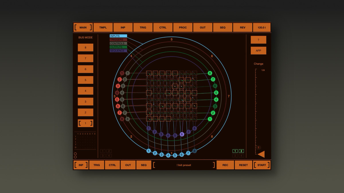Click purple sequence node 6
The height and width of the screenshot is (193, 344).
coord(182,134)
